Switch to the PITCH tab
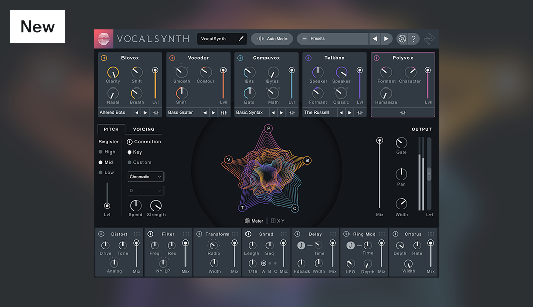 click(111, 129)
